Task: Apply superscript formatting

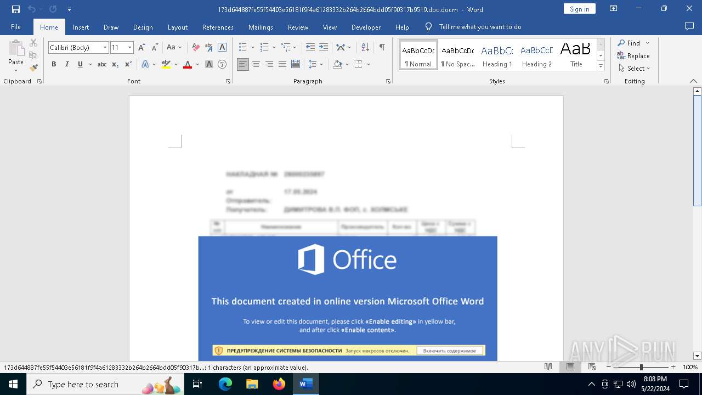Action: coord(128,64)
